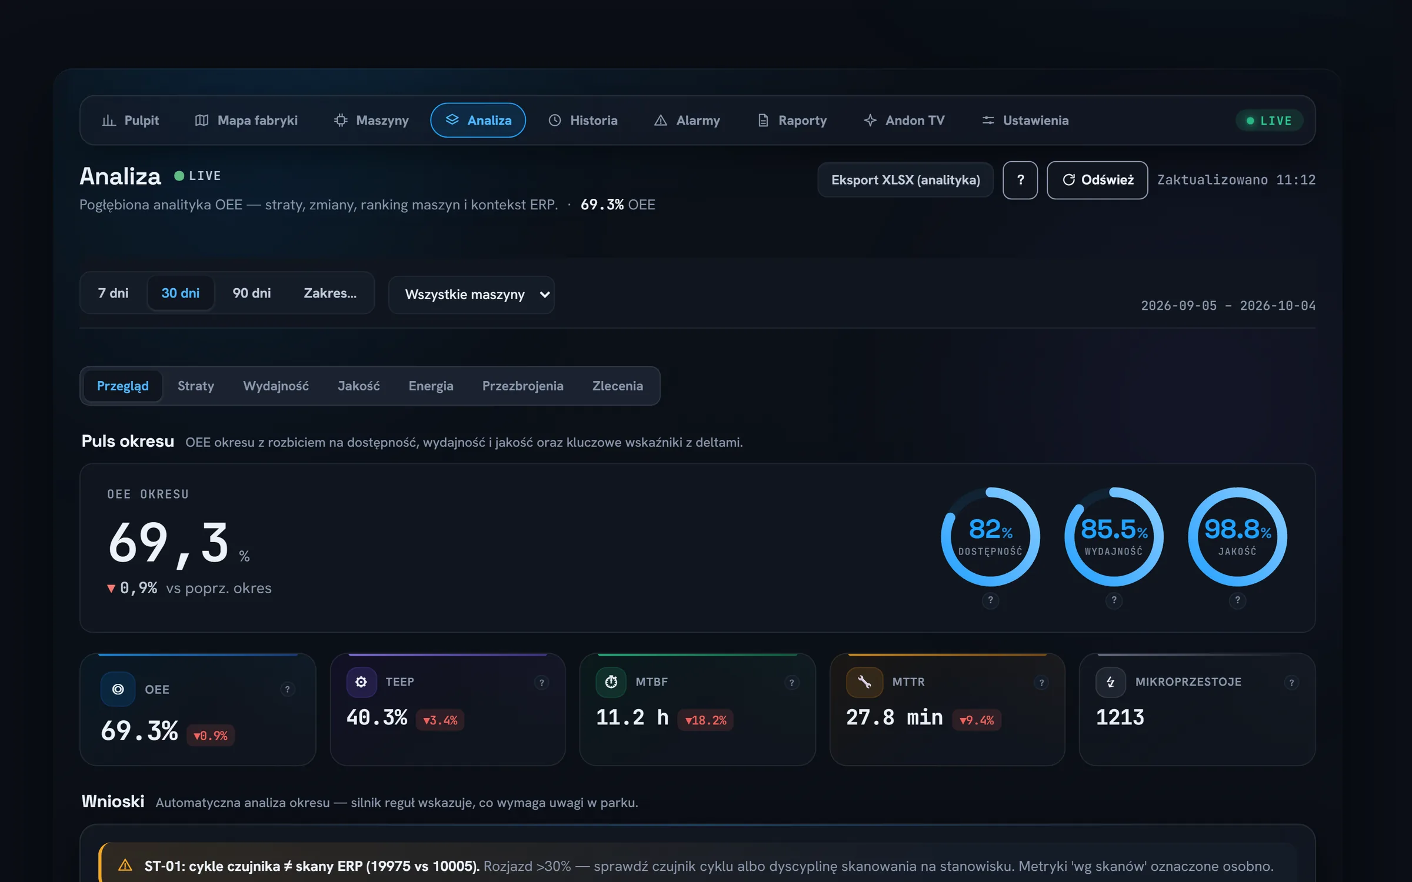Select the 7 dni period

coord(113,293)
